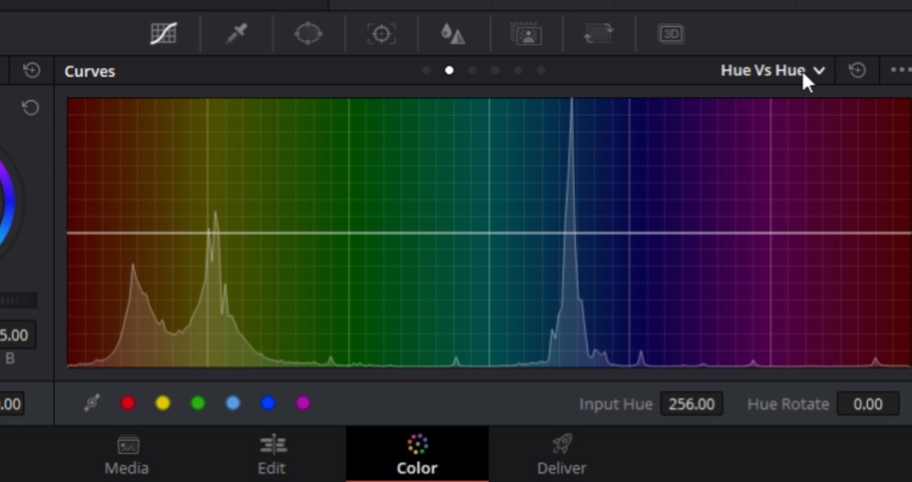Toggle the bezier spline handle button
Viewport: 912px width, 482px height.
92,403
